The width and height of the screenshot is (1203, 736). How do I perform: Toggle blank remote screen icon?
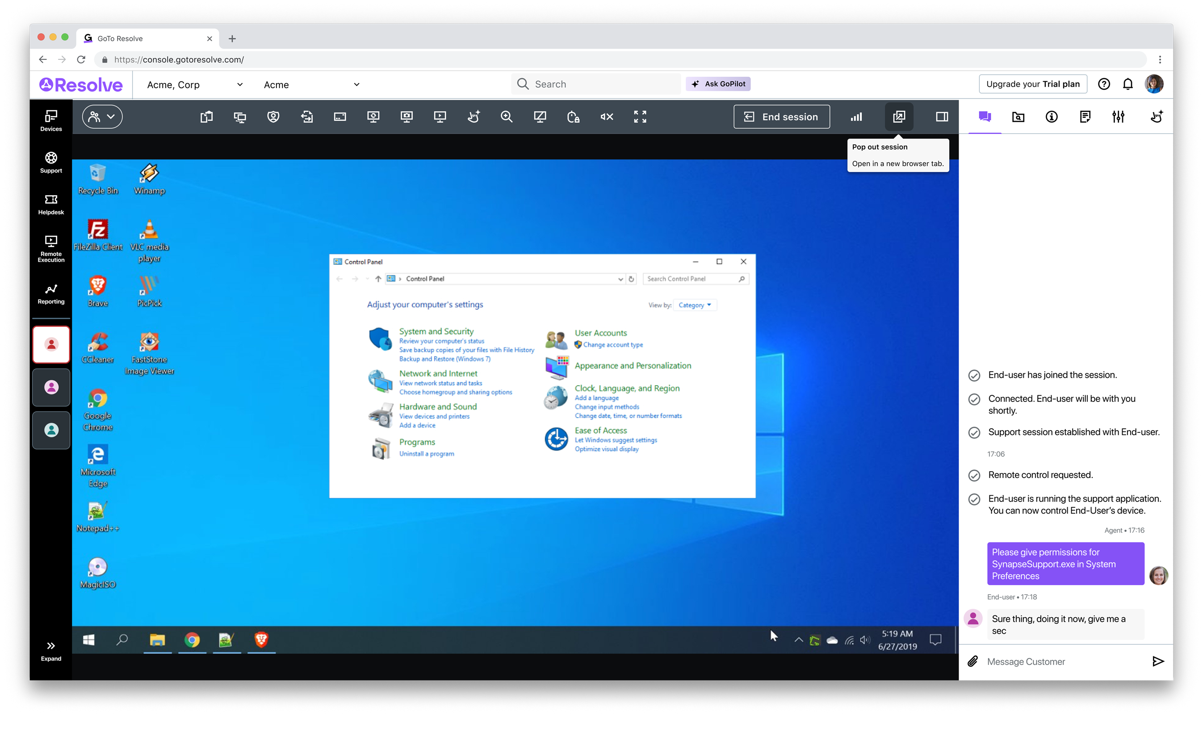point(540,117)
